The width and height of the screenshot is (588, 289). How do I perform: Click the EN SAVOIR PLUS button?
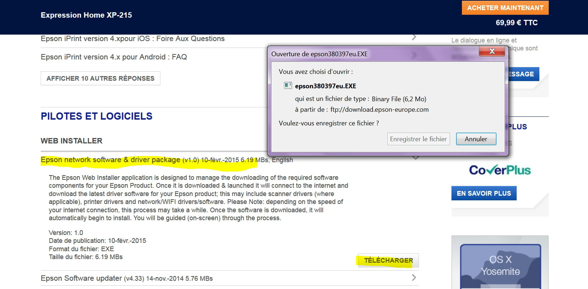[x=484, y=193]
